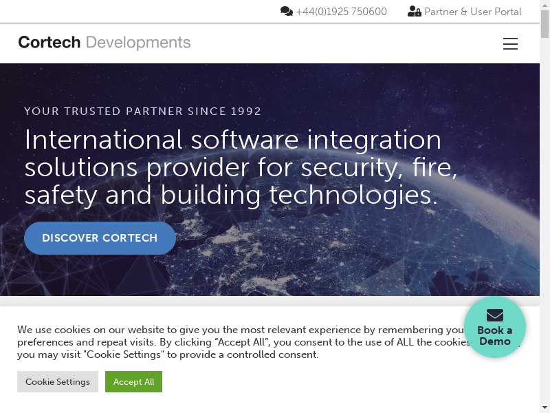Click the envelope icon in teal circle

click(x=495, y=315)
